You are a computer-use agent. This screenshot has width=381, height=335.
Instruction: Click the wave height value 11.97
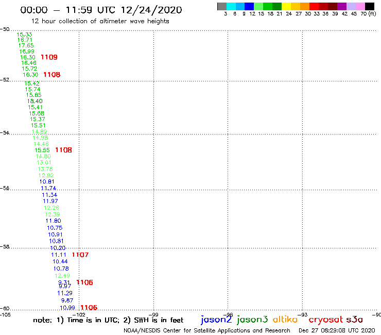[50, 201]
